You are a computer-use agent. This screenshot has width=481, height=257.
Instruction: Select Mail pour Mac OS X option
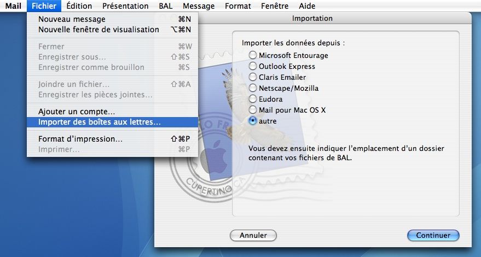click(252, 110)
